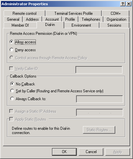Switch to the Remote control tab
The height and width of the screenshot is (159, 133).
[24, 13]
